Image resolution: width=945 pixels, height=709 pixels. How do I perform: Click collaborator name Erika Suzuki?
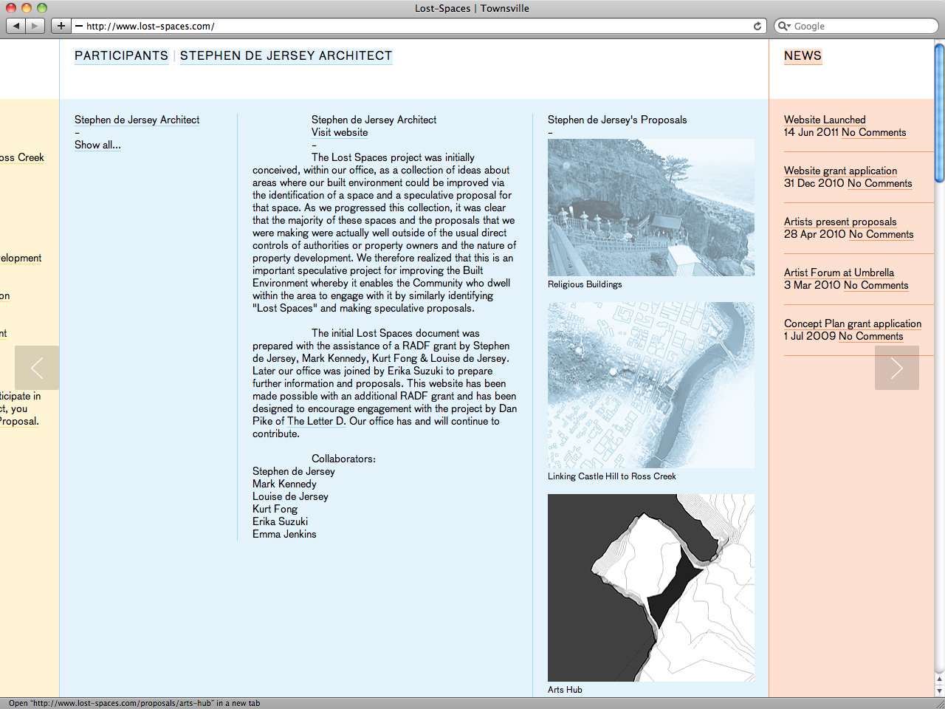point(280,521)
